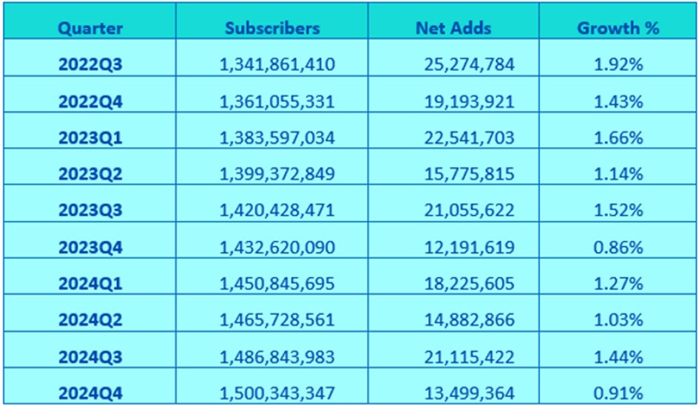Select subscribers value 1,432,620,090

pyautogui.click(x=277, y=248)
